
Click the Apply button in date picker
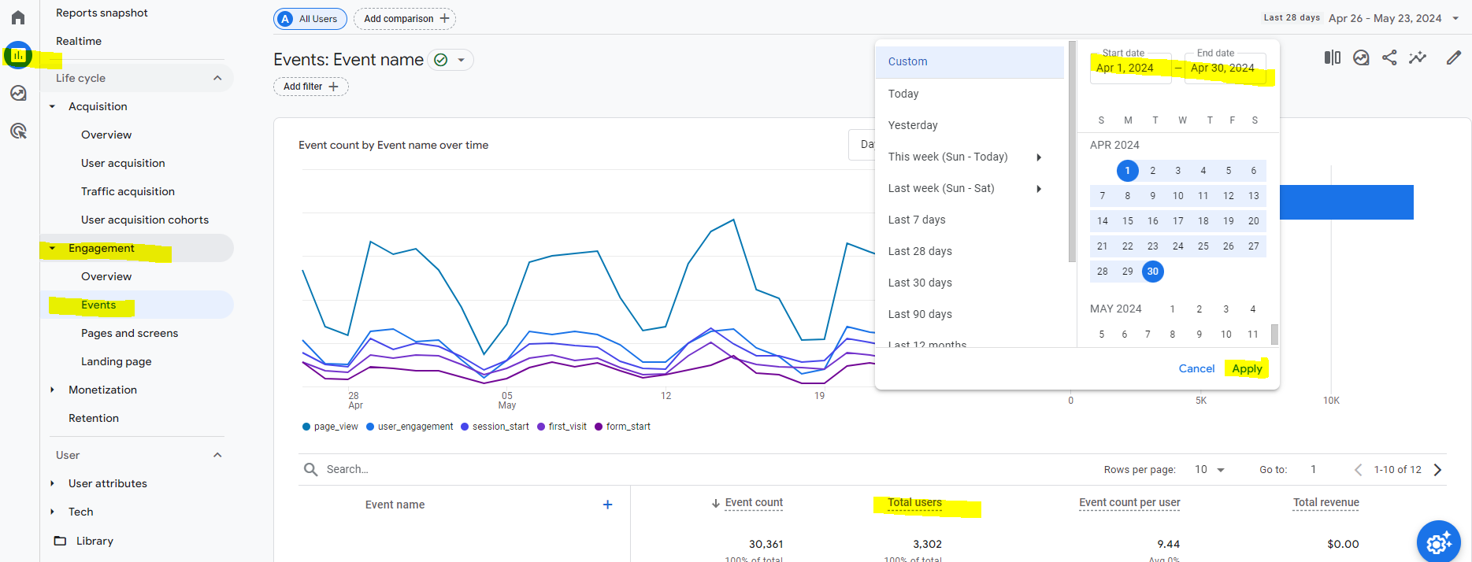(x=1247, y=368)
